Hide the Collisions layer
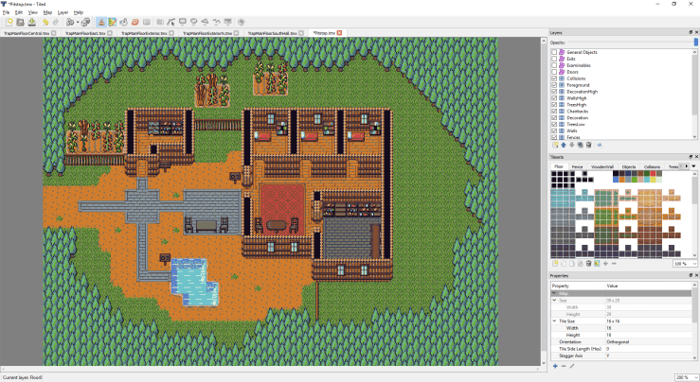Image resolution: width=700 pixels, height=382 pixels. coord(554,78)
